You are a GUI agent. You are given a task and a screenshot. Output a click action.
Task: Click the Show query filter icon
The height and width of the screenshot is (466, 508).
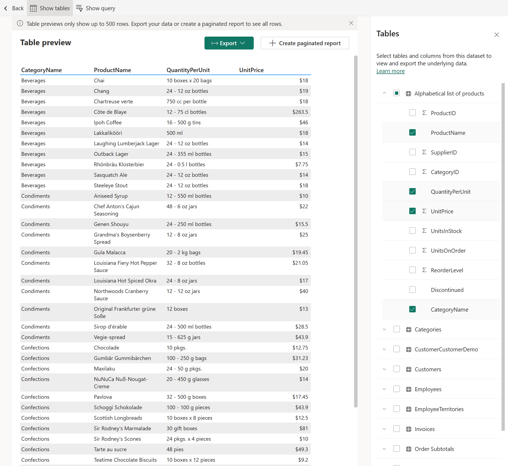point(79,8)
